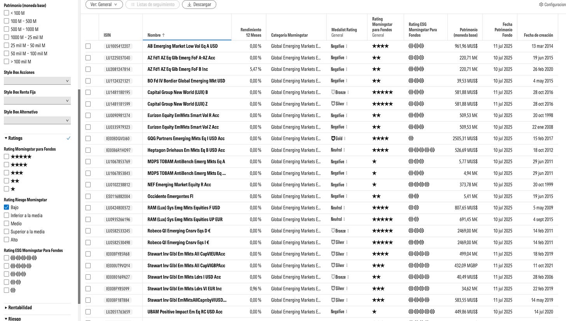This screenshot has height=321, width=566.
Task: Click star rating of RAM Sys Em Mkts UP EUR
Action: 383,219
